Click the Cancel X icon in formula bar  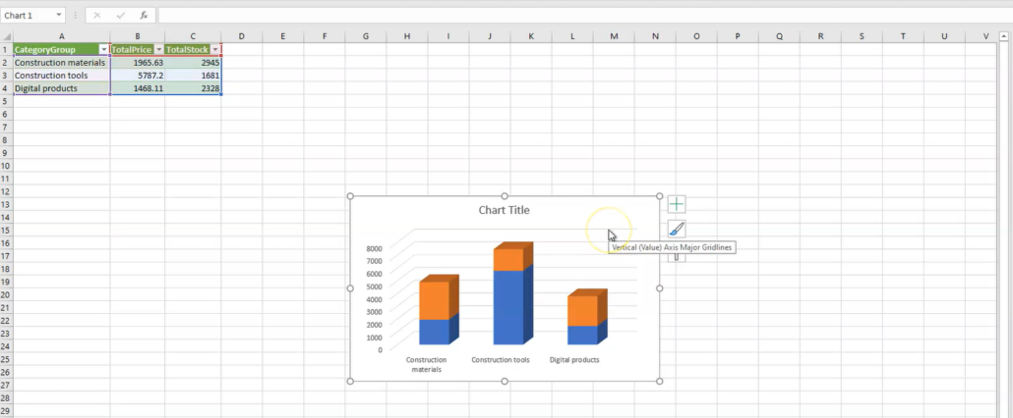[96, 16]
